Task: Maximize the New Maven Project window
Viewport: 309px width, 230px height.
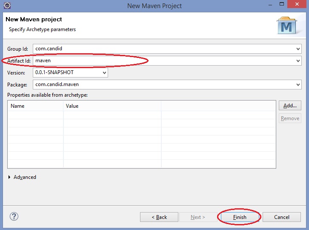Action: click(282, 4)
